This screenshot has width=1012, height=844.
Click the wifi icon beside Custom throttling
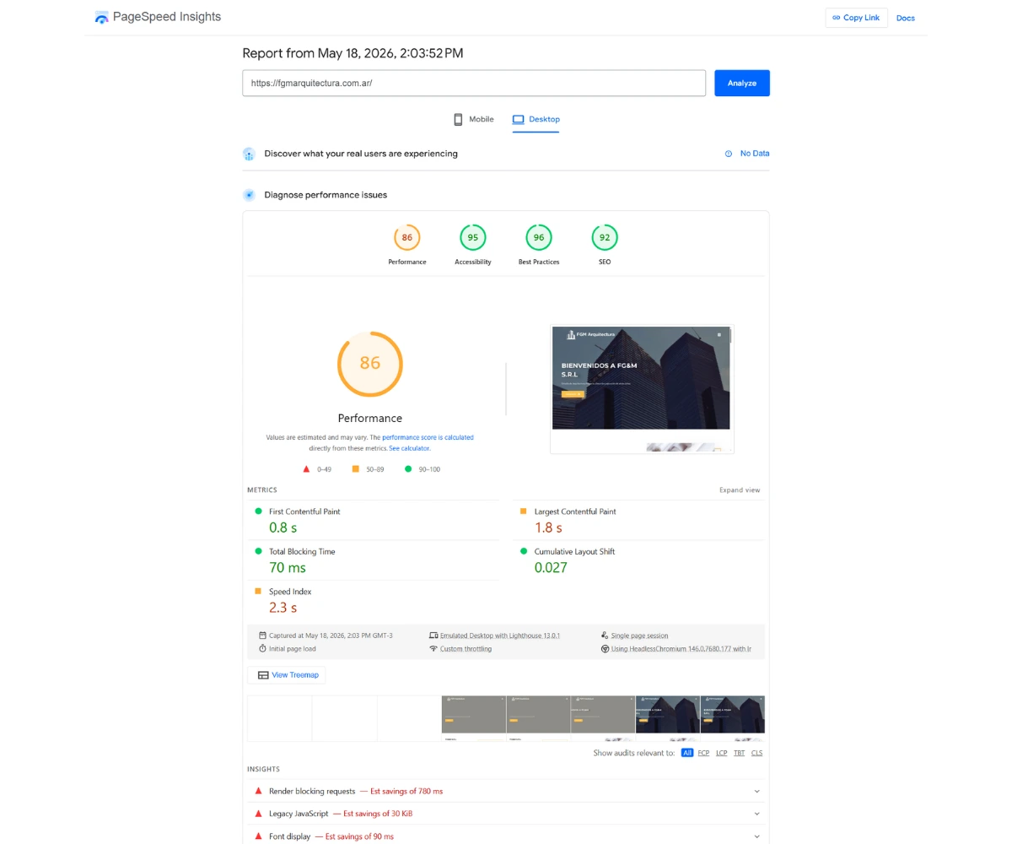tap(433, 649)
